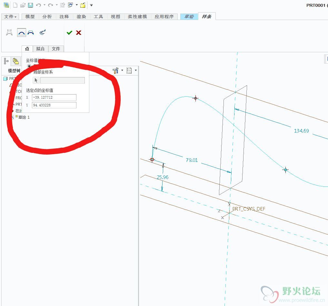328x306 pixels.
Task: Select the spline point at curve peak
Action: coord(195,98)
